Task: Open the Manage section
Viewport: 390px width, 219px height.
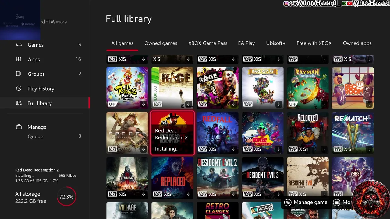Action: click(45, 127)
